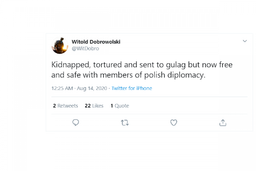This screenshot has height=171, width=256.
Task: Like the tweet with the heart icon
Action: [174, 122]
